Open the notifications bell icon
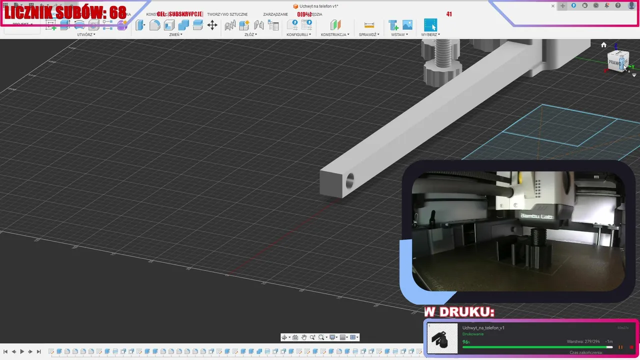 [607, 5]
